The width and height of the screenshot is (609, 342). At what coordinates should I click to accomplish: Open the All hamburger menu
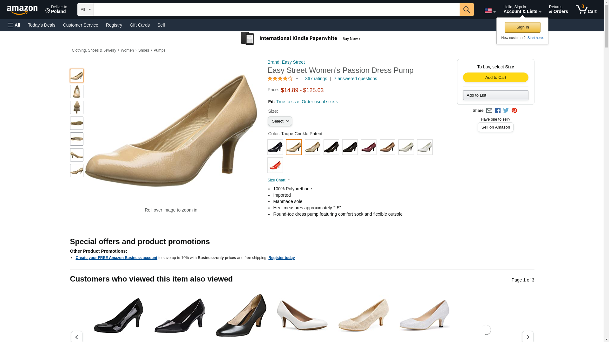tap(14, 25)
